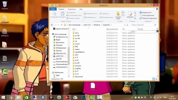Click Вставить ярлык (paste shortcut)

click(x=73, y=18)
